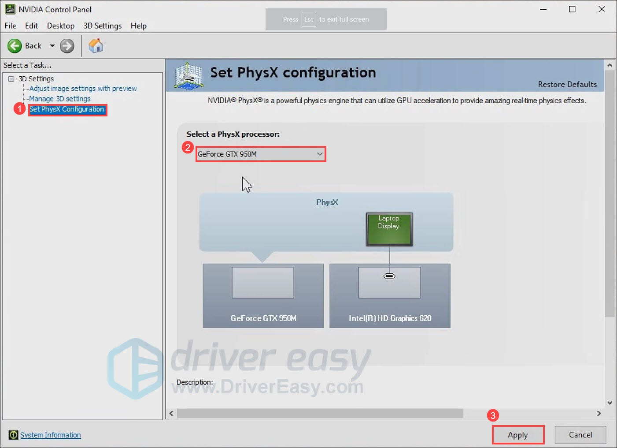Click the Intel HD Graphics 620 display icon

tap(389, 282)
